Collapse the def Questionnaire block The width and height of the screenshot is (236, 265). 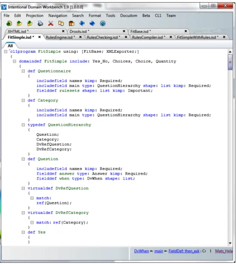(x=23, y=71)
